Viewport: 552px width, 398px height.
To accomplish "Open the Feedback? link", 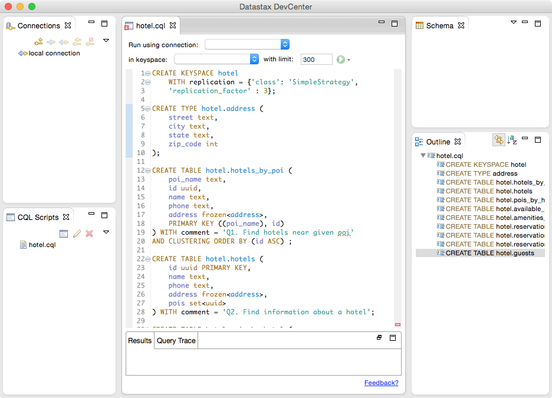I will (381, 383).
